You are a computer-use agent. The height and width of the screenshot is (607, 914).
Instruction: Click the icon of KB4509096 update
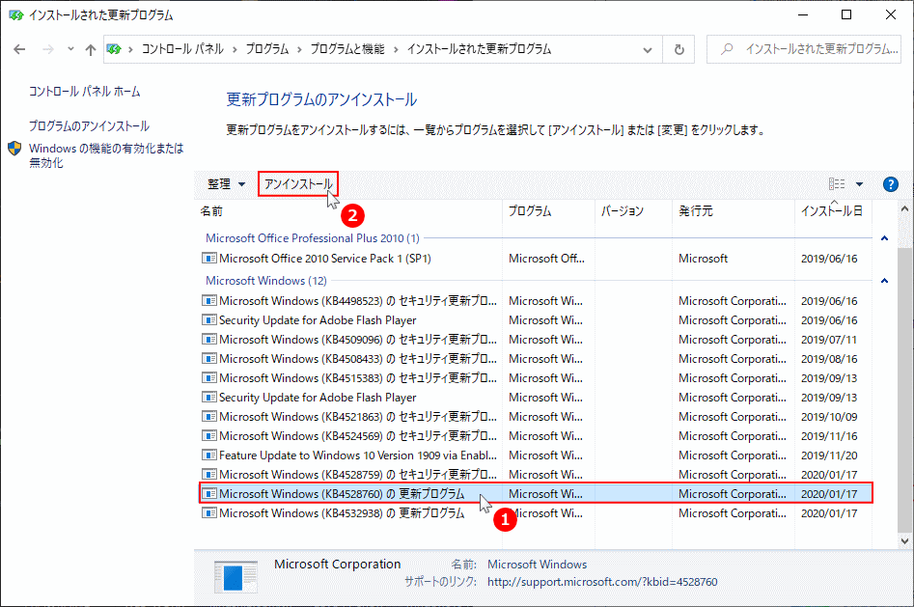pos(208,340)
